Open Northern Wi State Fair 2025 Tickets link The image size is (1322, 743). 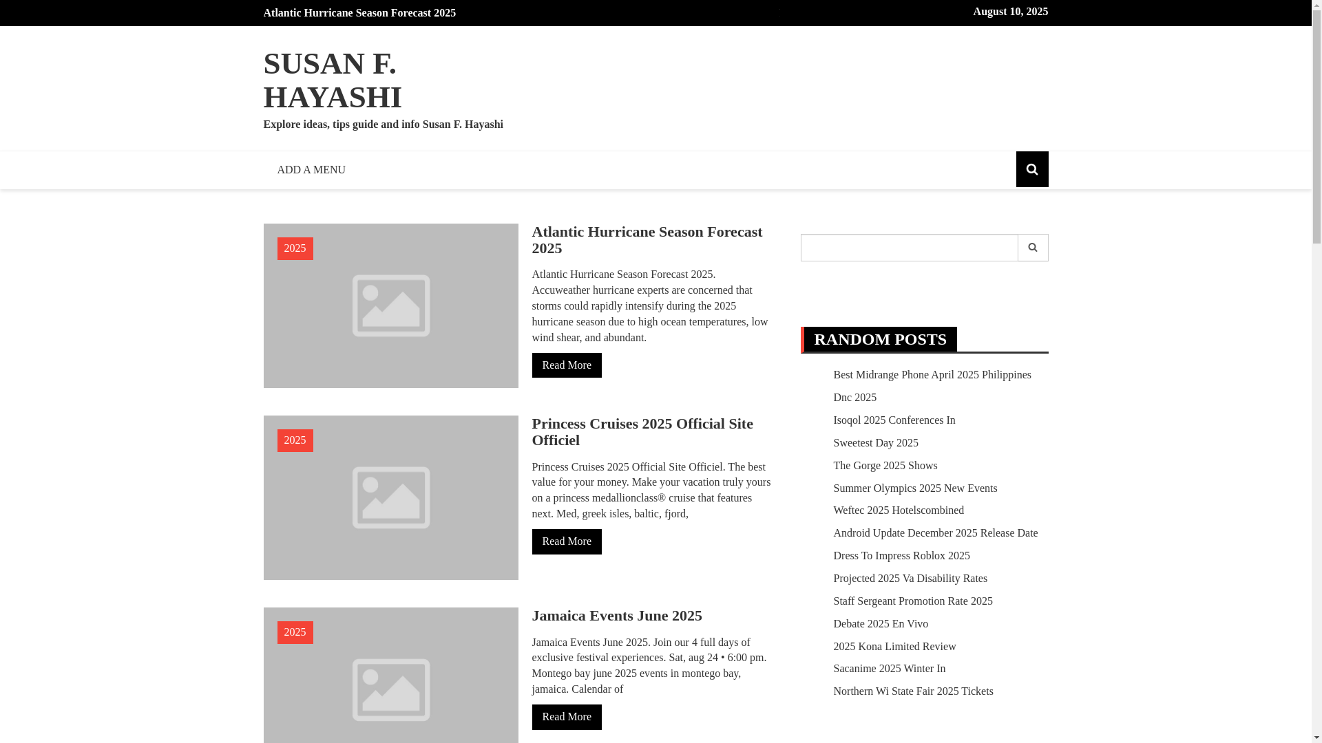(x=913, y=691)
